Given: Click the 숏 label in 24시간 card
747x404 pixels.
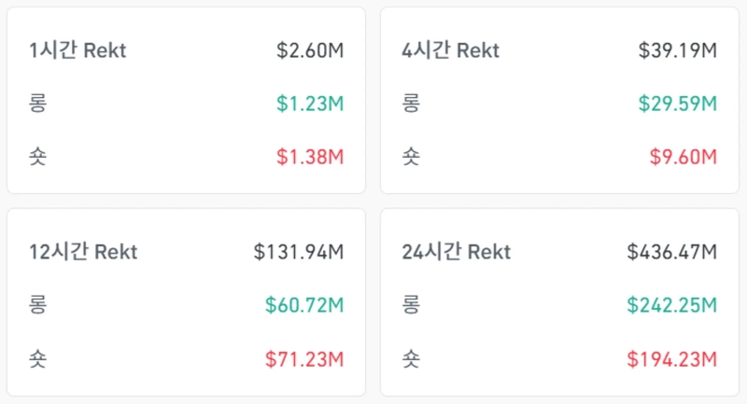Looking at the screenshot, I should (411, 358).
